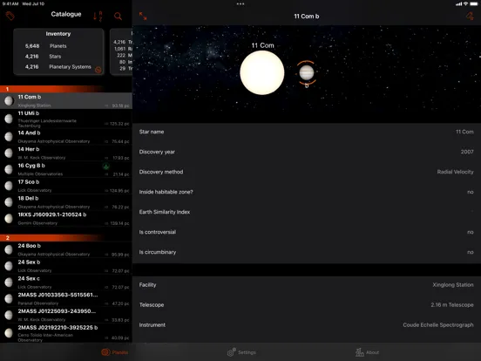
Task: Tap the planet icon beside 24 Boo b
Action: tap(9, 250)
